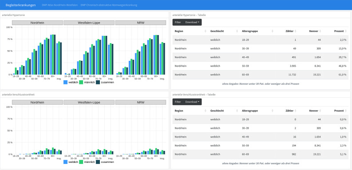
Task: Select Westfalen-Lippe facet header in Verschlusskrankheit chart
Action: coord(89,103)
